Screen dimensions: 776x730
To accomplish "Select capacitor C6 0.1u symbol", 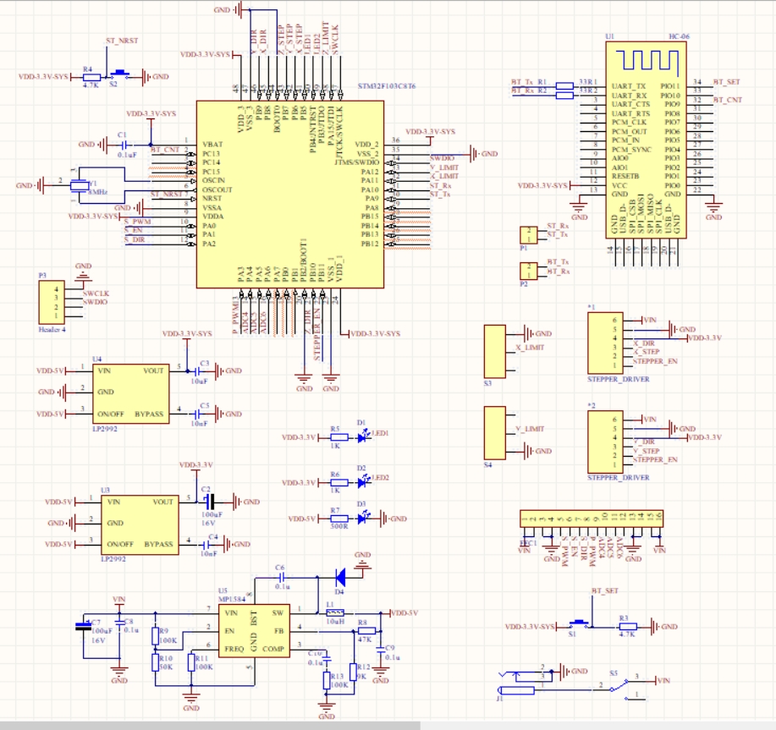I will [x=281, y=577].
